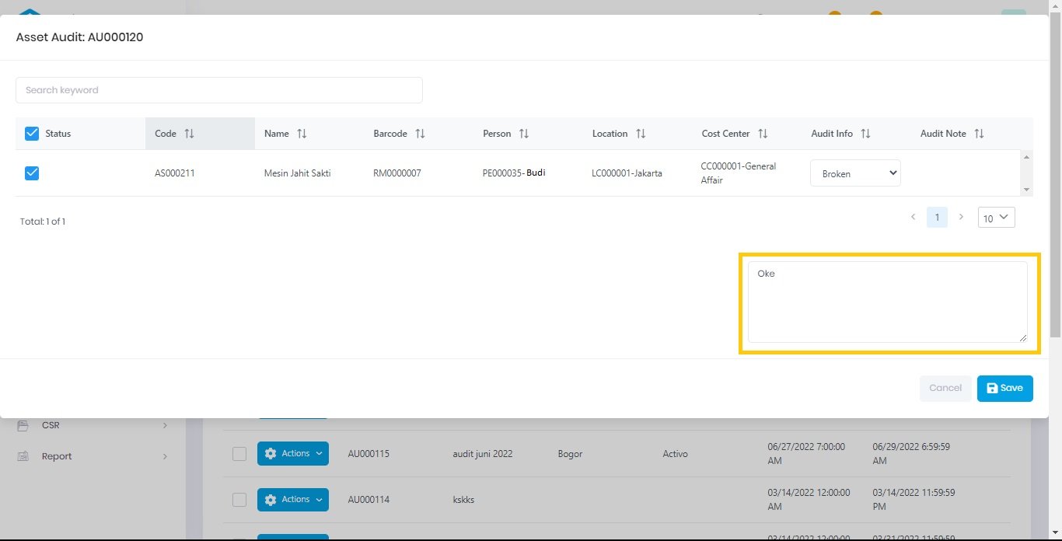Sort table by Code column arrows

189,134
